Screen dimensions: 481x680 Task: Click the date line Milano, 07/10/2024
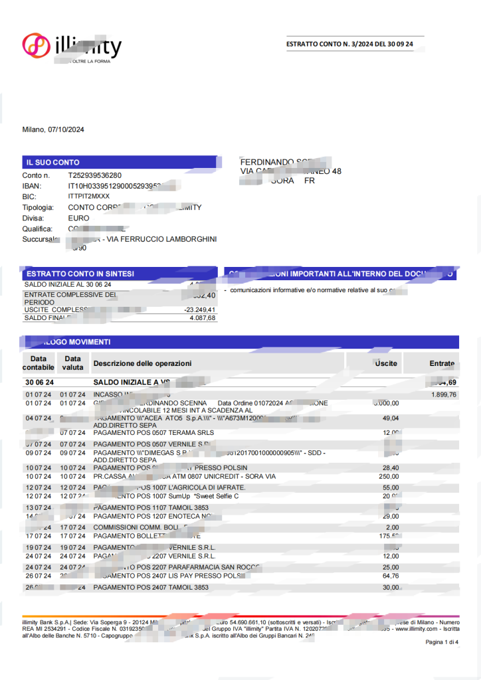(x=53, y=129)
